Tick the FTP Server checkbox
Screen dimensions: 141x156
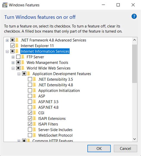[x=18, y=57]
